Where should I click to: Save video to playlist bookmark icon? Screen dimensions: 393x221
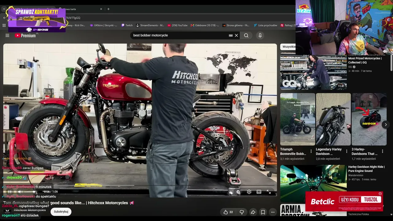click(x=263, y=212)
